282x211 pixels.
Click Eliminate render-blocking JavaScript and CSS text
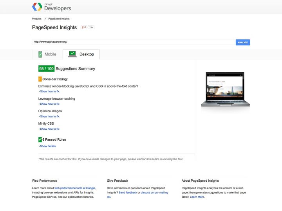coord(88,86)
